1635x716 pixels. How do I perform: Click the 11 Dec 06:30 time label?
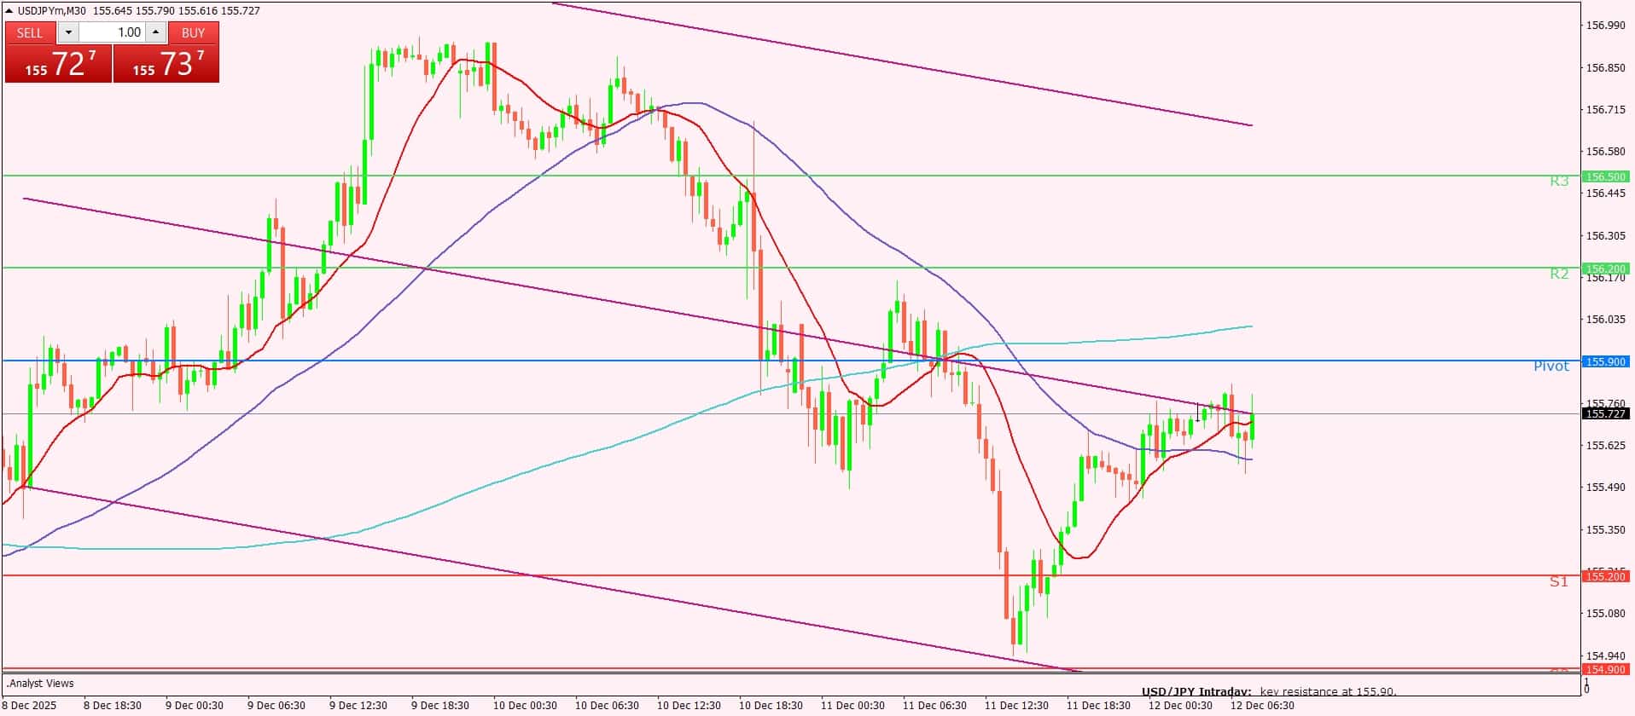click(934, 705)
